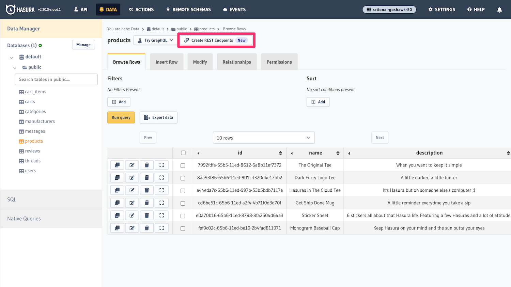
Task: Open Remote Schemas from the navigation bar
Action: coord(188,10)
